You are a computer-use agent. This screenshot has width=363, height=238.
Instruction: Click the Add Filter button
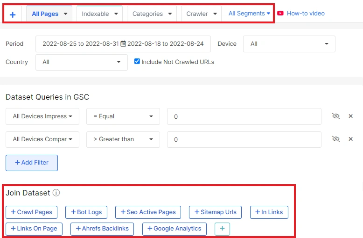pos(32,163)
